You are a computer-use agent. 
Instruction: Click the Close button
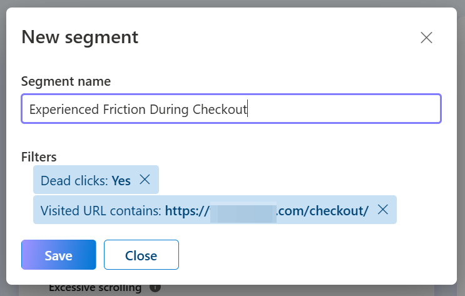coord(141,255)
